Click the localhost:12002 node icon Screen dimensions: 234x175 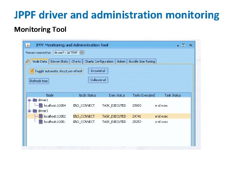(x=41, y=116)
